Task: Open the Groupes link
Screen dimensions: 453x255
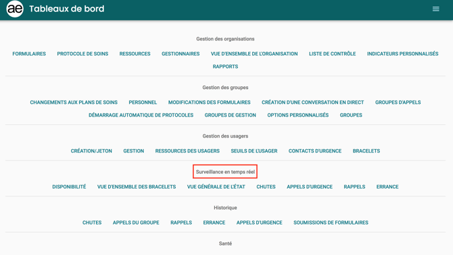Action: [x=351, y=115]
